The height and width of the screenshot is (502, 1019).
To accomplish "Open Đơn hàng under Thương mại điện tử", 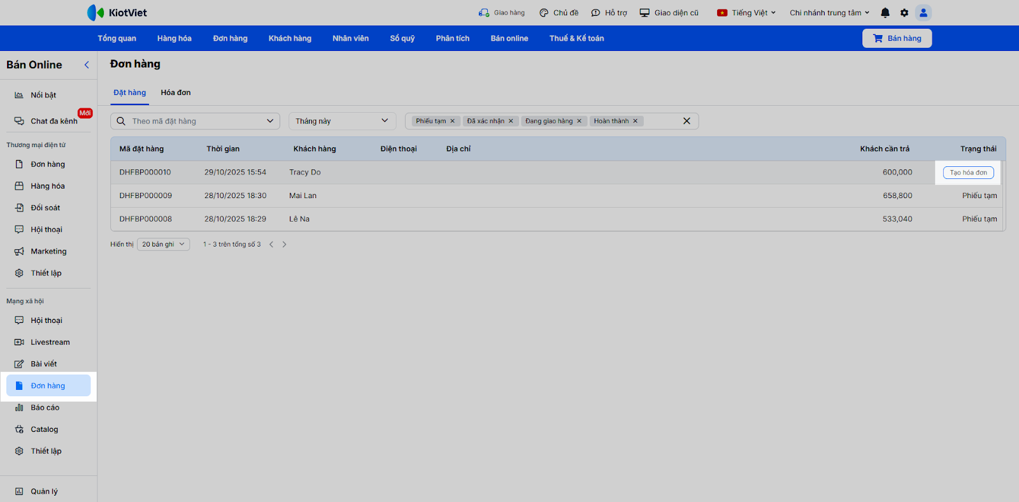I will [48, 164].
